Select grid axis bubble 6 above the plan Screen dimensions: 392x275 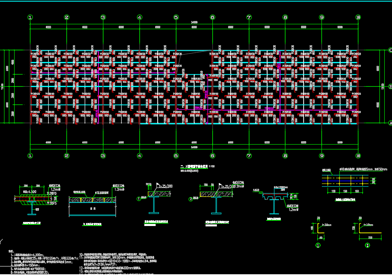[x=212, y=17]
